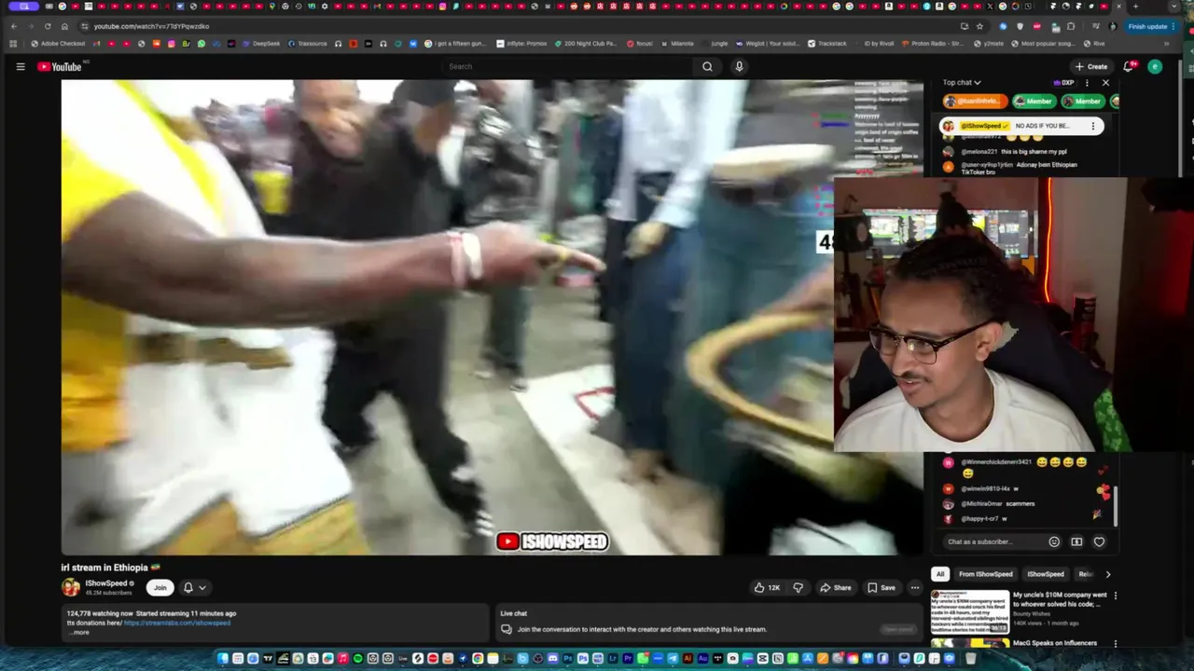Open @melona221 chat message author
Image resolution: width=1194 pixels, height=671 pixels.
tap(979, 151)
